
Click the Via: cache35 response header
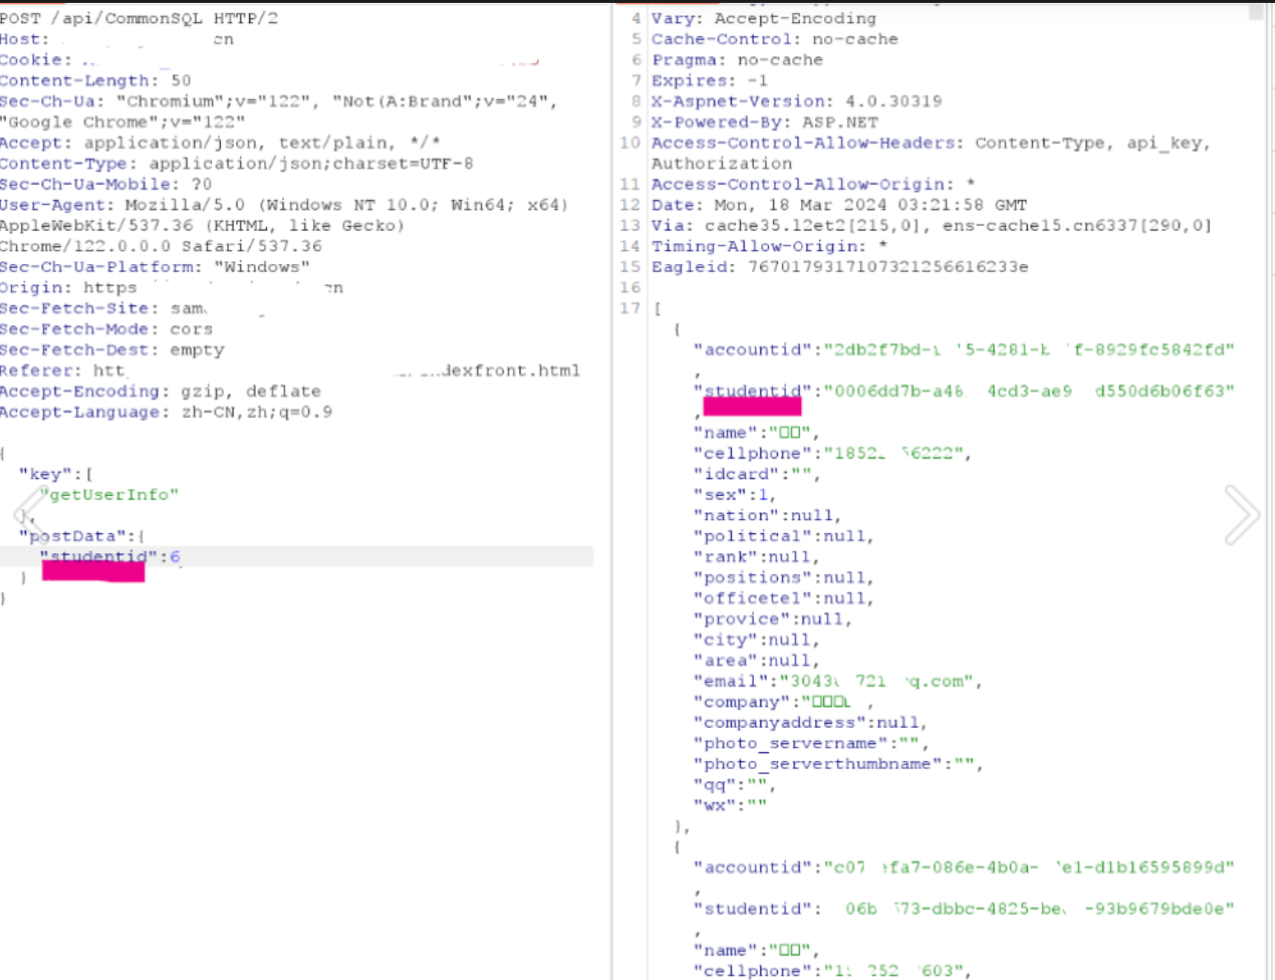[x=931, y=225]
